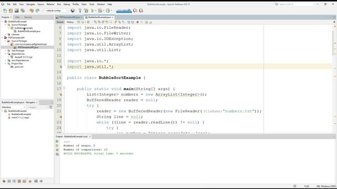Click the red Start Macro Recording icon
The width and height of the screenshot is (337, 189).
(137, 22)
